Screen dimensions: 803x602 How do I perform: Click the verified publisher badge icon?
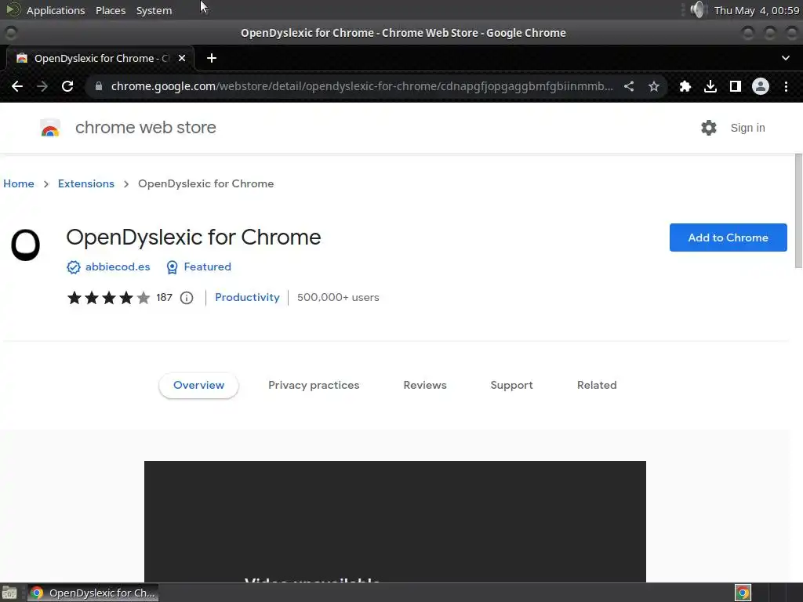(x=74, y=267)
